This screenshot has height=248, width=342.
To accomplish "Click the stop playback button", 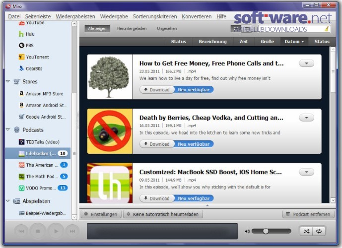I will 38,231.
